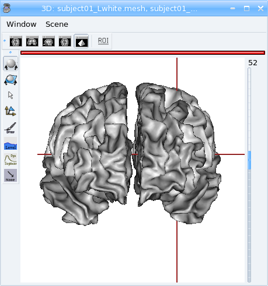Activate the oblique trackball slice control
This screenshot has width=268, height=286.
(11, 80)
